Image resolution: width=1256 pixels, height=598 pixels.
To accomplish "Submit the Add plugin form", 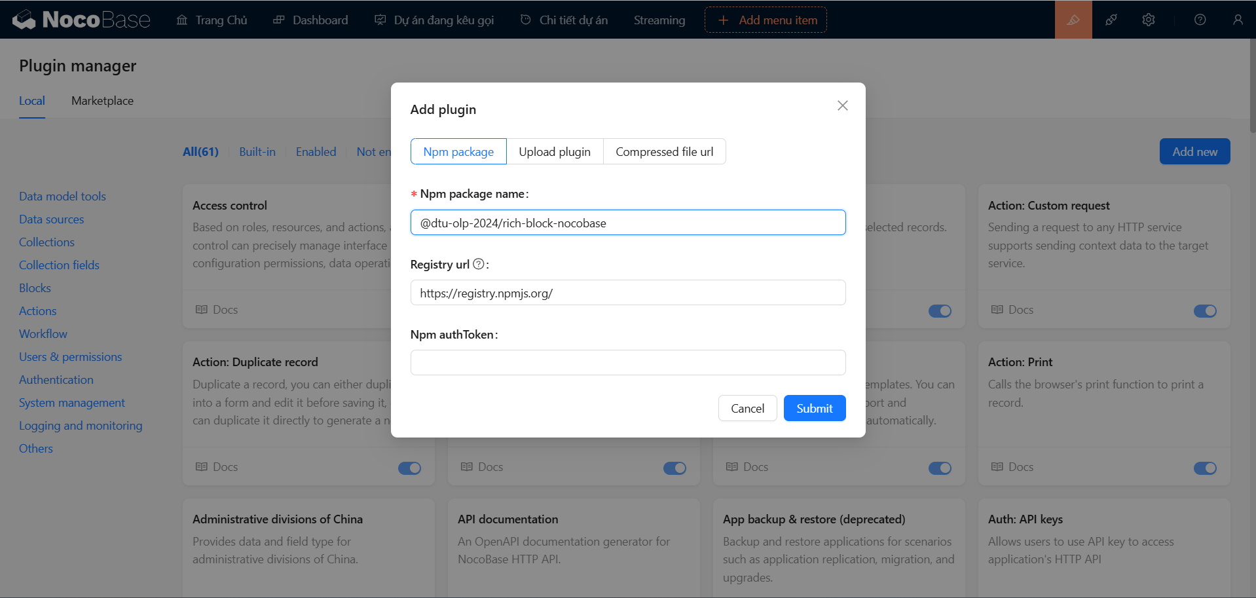I will (815, 408).
